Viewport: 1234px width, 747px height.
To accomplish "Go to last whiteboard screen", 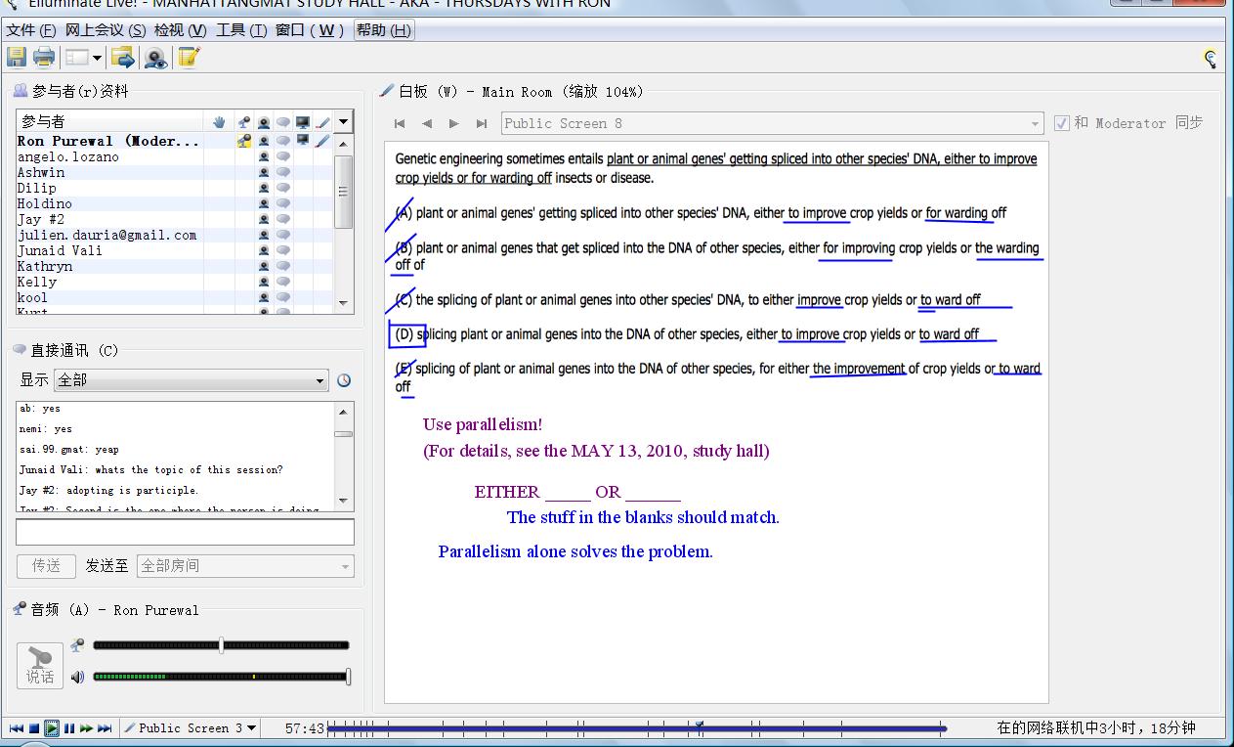I will (481, 123).
